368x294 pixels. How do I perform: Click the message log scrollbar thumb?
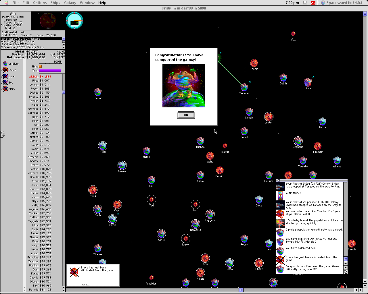point(346,259)
